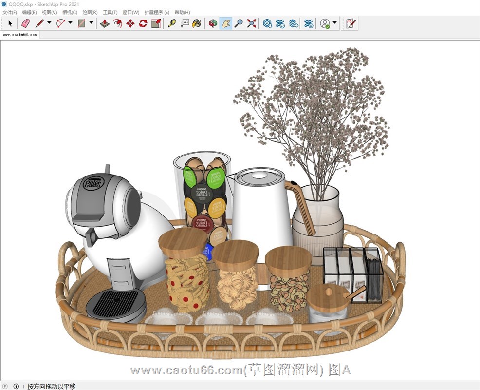Viewport: 480px width, 390px height.
Task: Activate the Push/Pull tool
Action: [x=105, y=23]
